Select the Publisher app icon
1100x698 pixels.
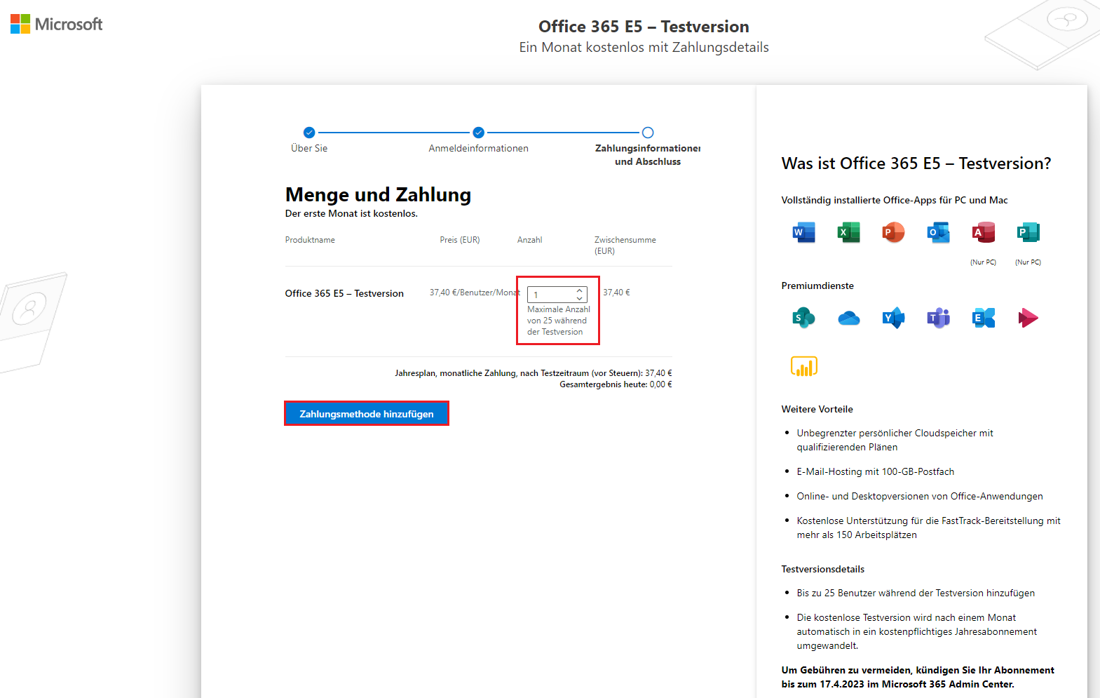point(1028,232)
